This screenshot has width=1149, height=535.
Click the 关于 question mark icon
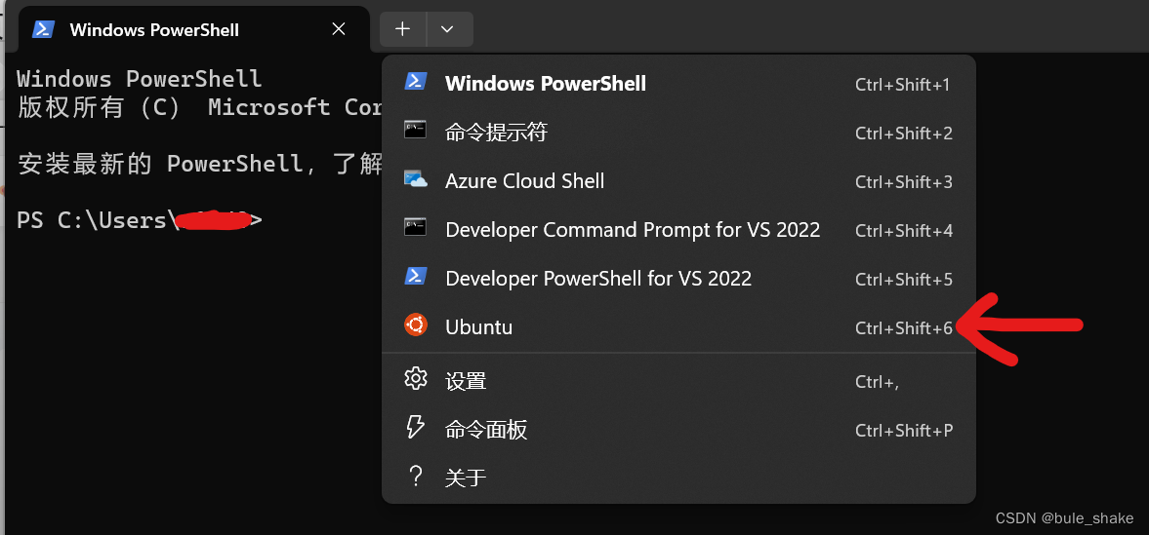click(x=416, y=477)
